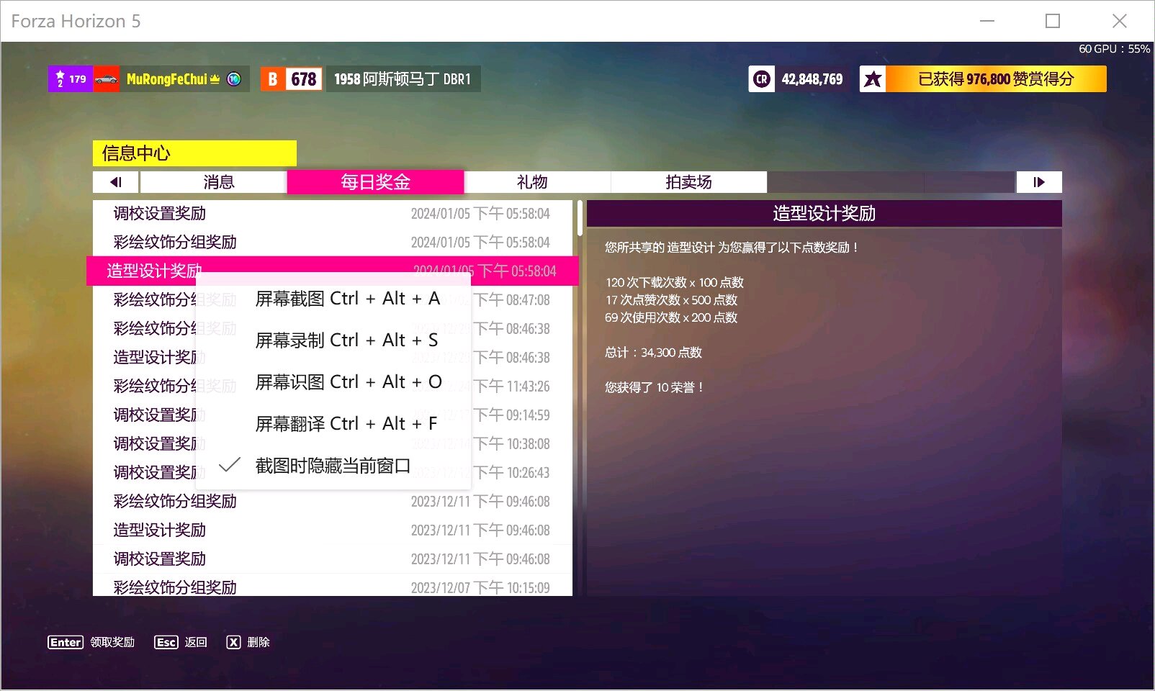
Task: Click the list scrollbar thumb
Action: 580,218
